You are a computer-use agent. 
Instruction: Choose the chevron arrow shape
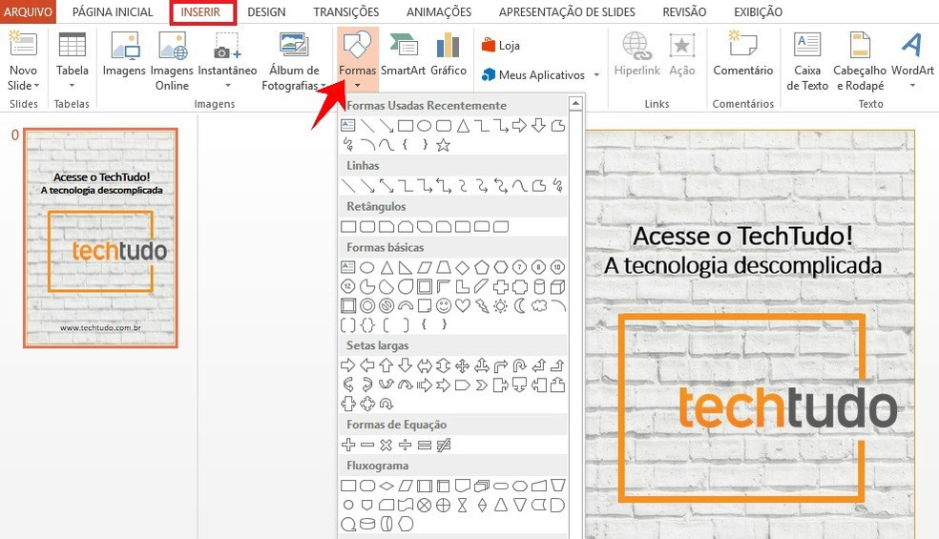(x=482, y=384)
